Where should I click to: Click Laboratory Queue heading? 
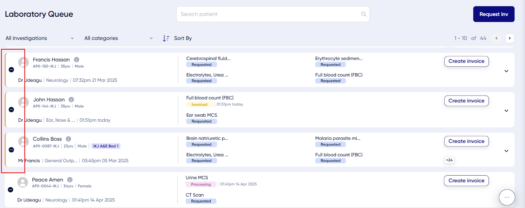click(x=39, y=14)
